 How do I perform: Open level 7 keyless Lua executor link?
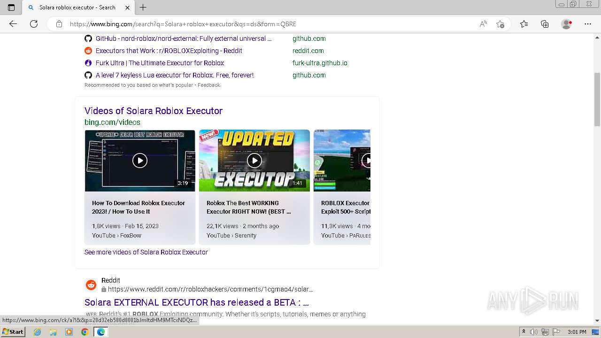click(x=175, y=75)
